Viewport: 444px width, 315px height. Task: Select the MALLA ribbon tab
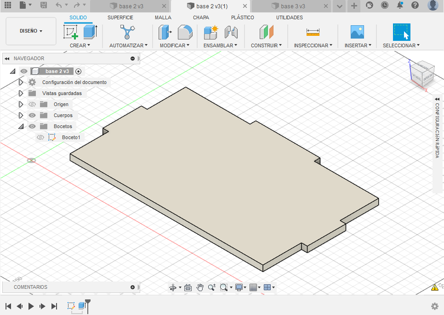163,17
